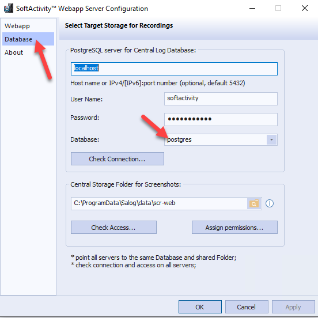This screenshot has width=318, height=318.
Task: Switch to the Database section
Action: (18, 39)
